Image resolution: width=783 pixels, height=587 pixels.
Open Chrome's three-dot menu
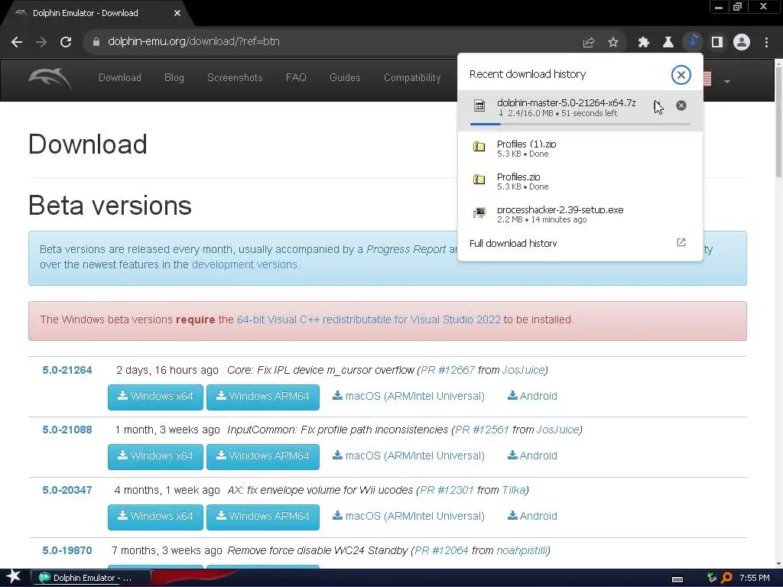(x=766, y=43)
